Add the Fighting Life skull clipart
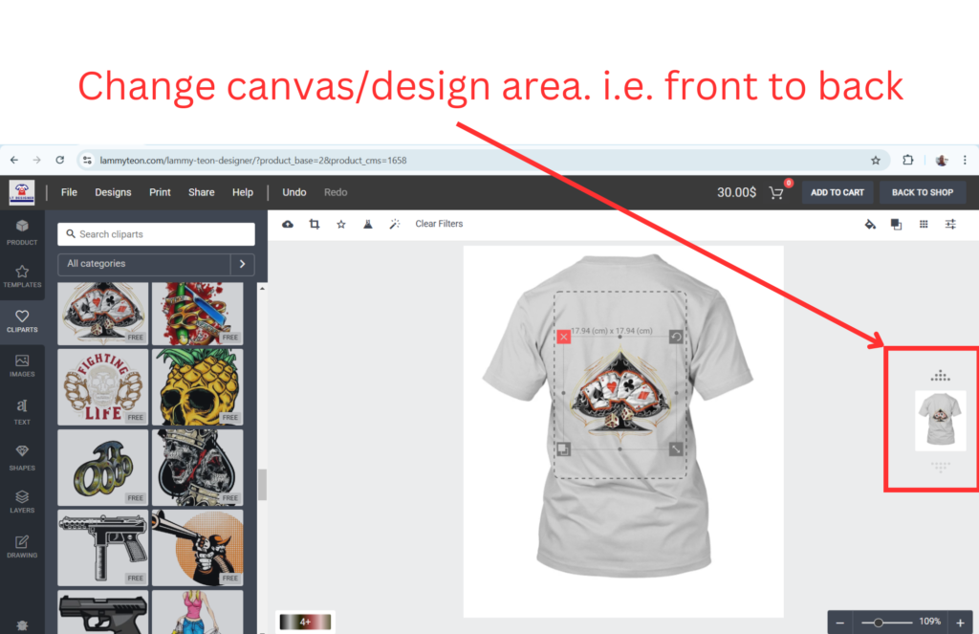 [103, 386]
